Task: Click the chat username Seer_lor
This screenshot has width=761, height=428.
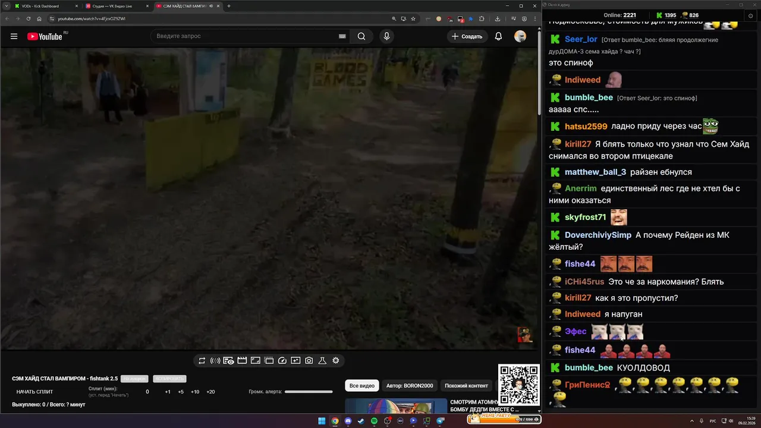Action: tap(581, 39)
